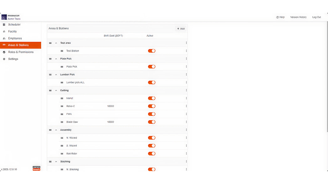Toggle S. Wizard active switch
The height and width of the screenshot is (184, 328).
coord(152,146)
